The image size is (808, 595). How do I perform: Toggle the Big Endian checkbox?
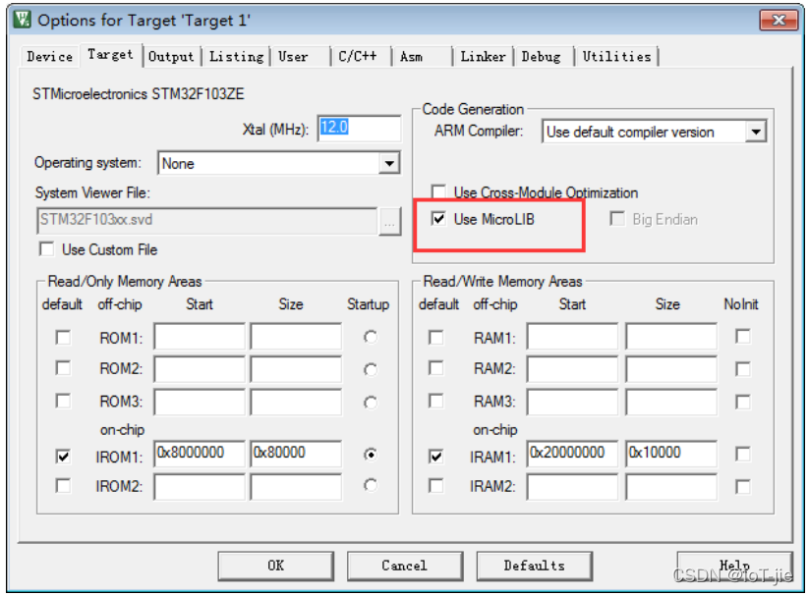[x=617, y=219]
